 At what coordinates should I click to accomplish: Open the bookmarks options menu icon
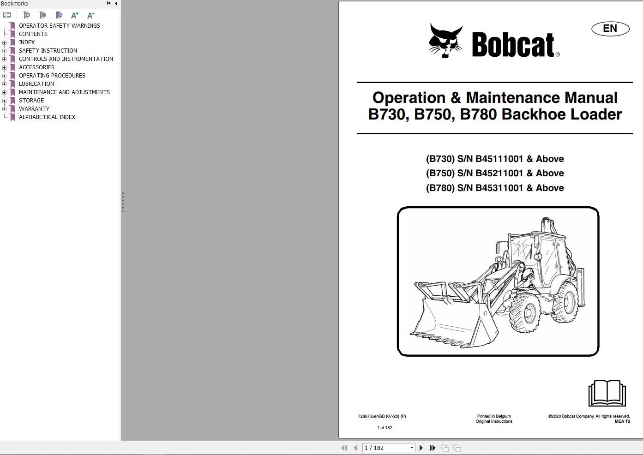7,15
